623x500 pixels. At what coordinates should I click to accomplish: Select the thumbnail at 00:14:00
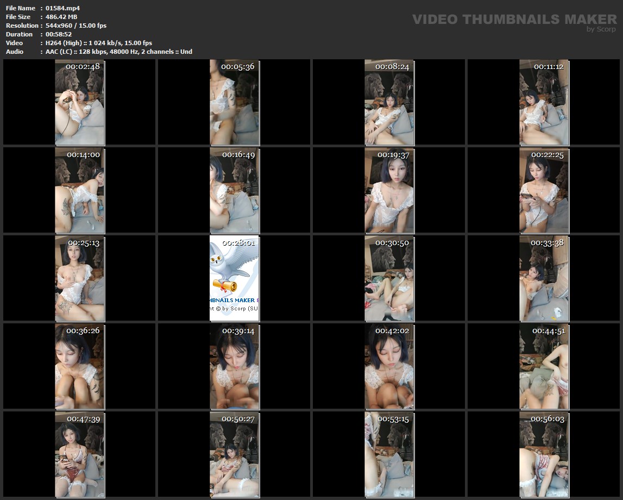pos(80,190)
